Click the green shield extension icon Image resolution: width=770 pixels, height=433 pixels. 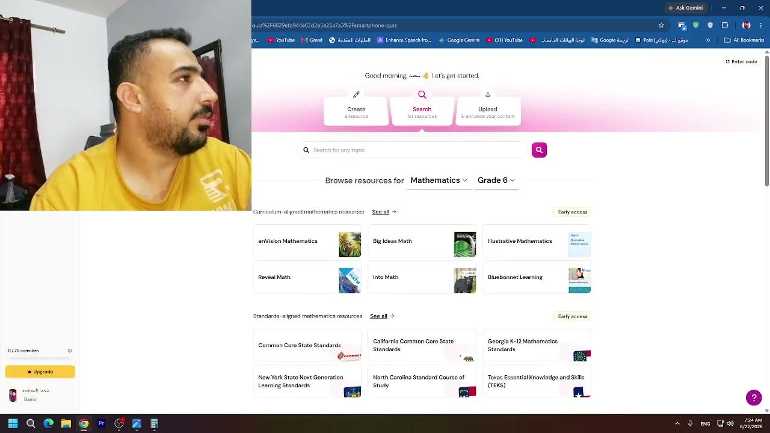(696, 25)
